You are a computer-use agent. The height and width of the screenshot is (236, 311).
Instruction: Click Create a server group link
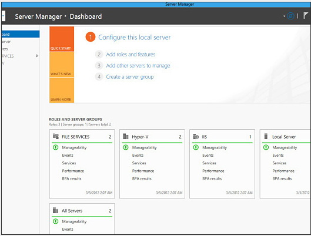(130, 77)
